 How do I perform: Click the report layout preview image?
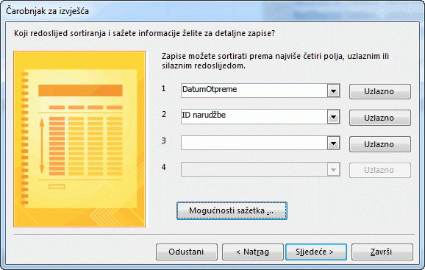click(x=79, y=139)
